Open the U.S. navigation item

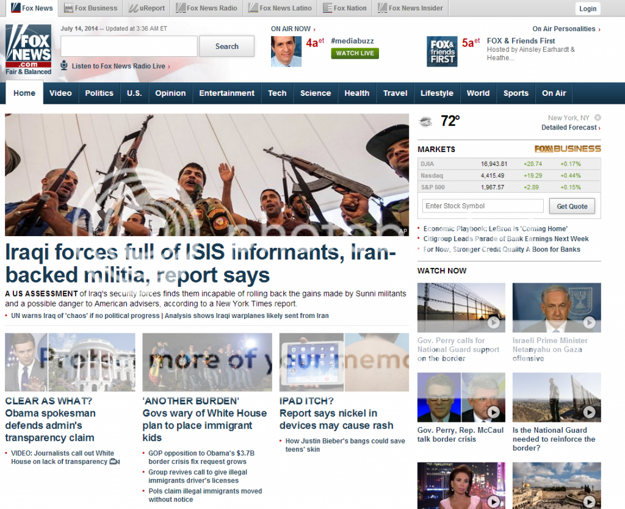pos(134,93)
